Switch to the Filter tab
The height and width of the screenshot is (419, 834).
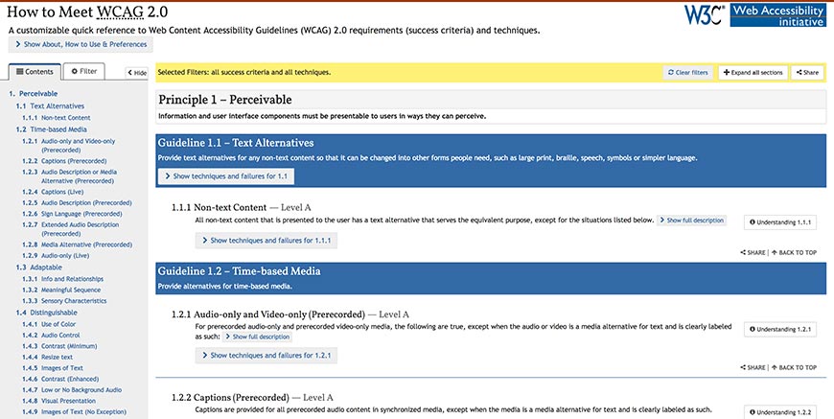pos(83,71)
